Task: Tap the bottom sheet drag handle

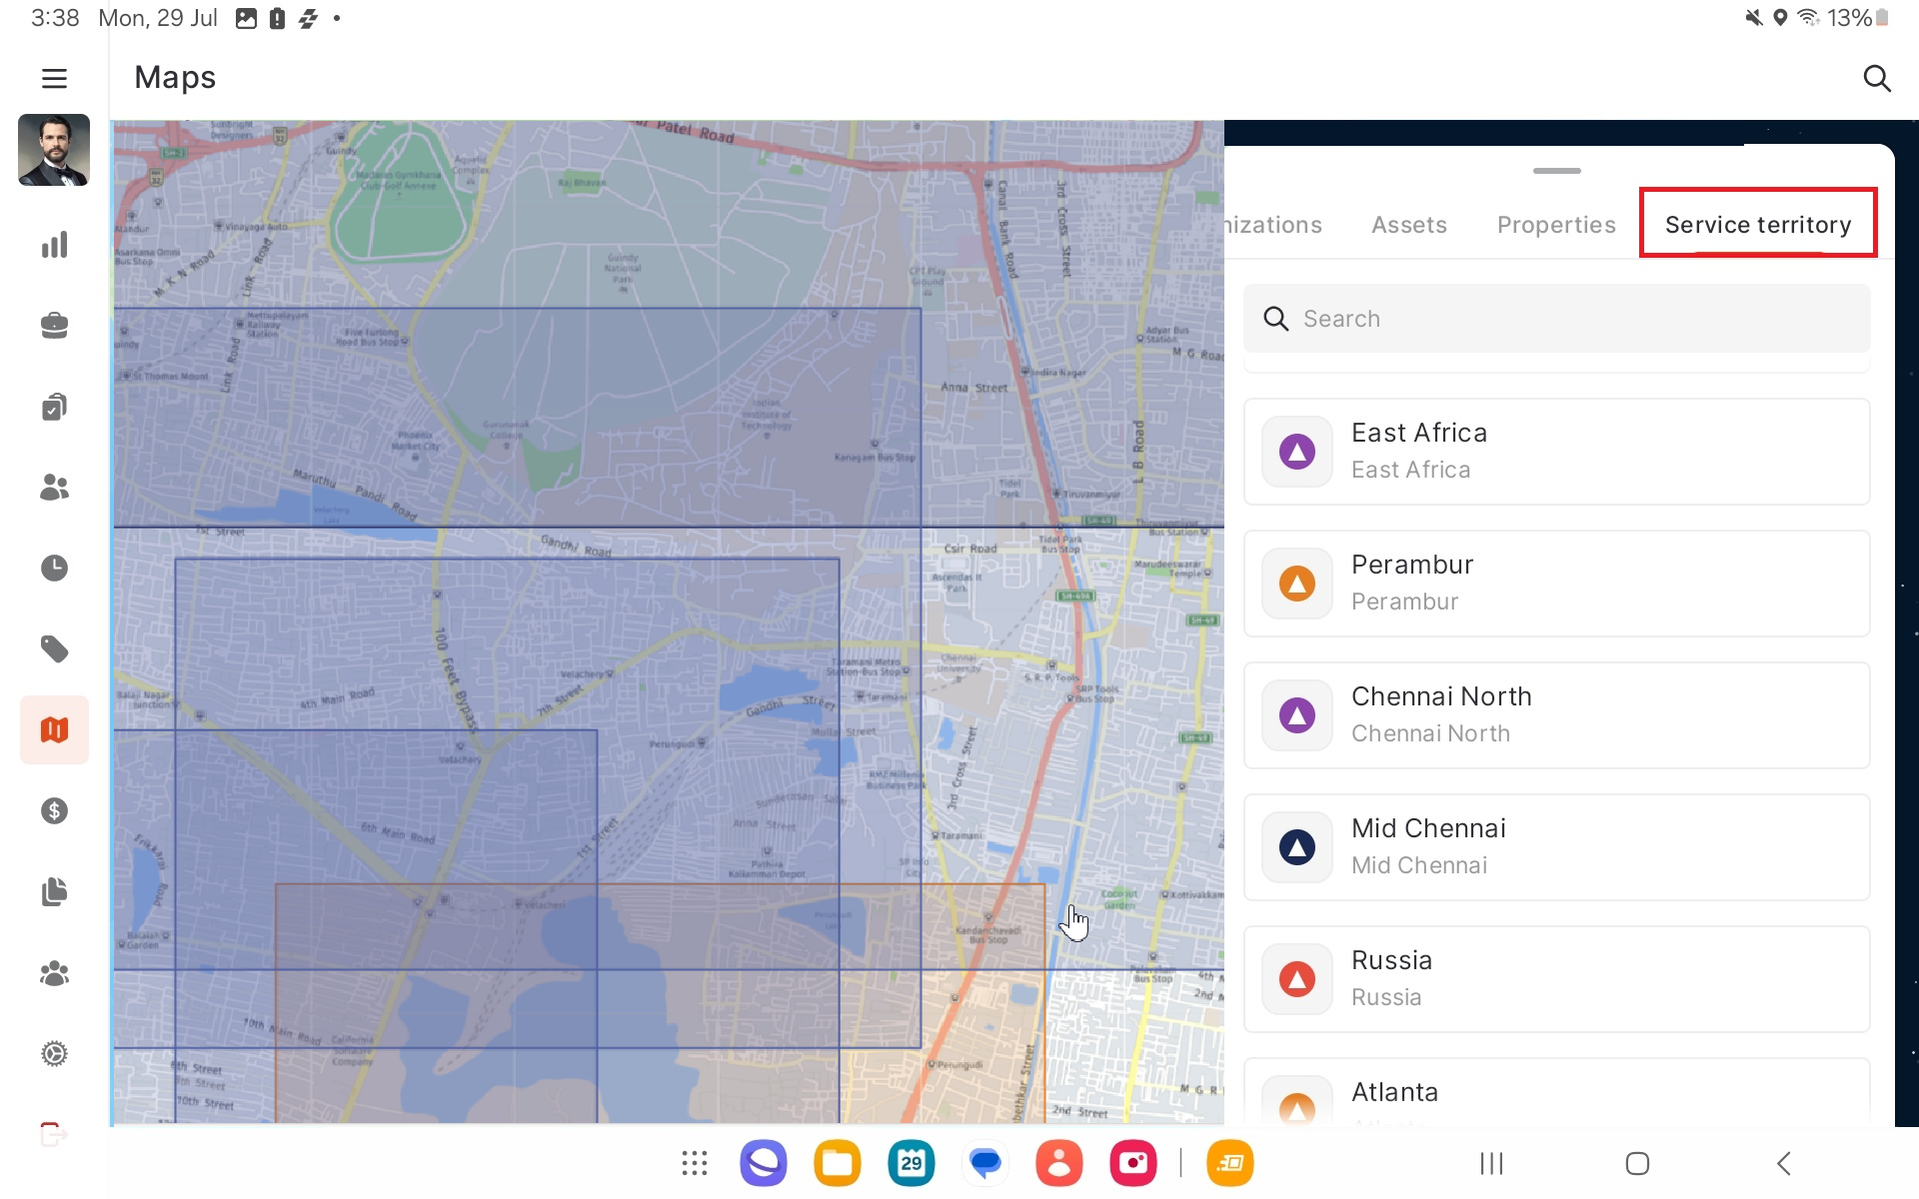Action: tap(1556, 171)
